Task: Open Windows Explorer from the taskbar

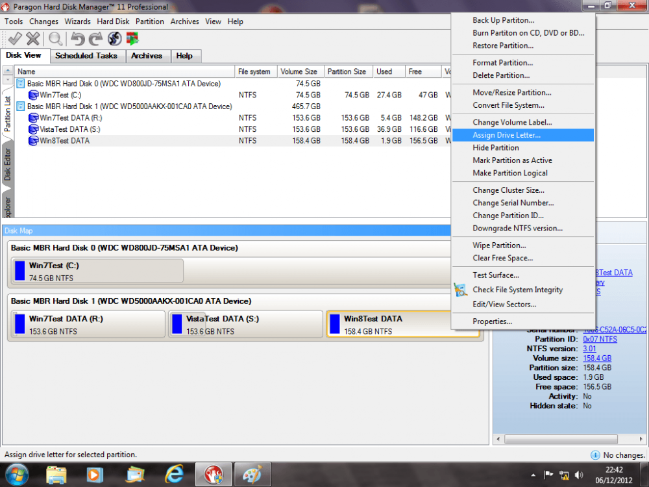Action: (56, 475)
